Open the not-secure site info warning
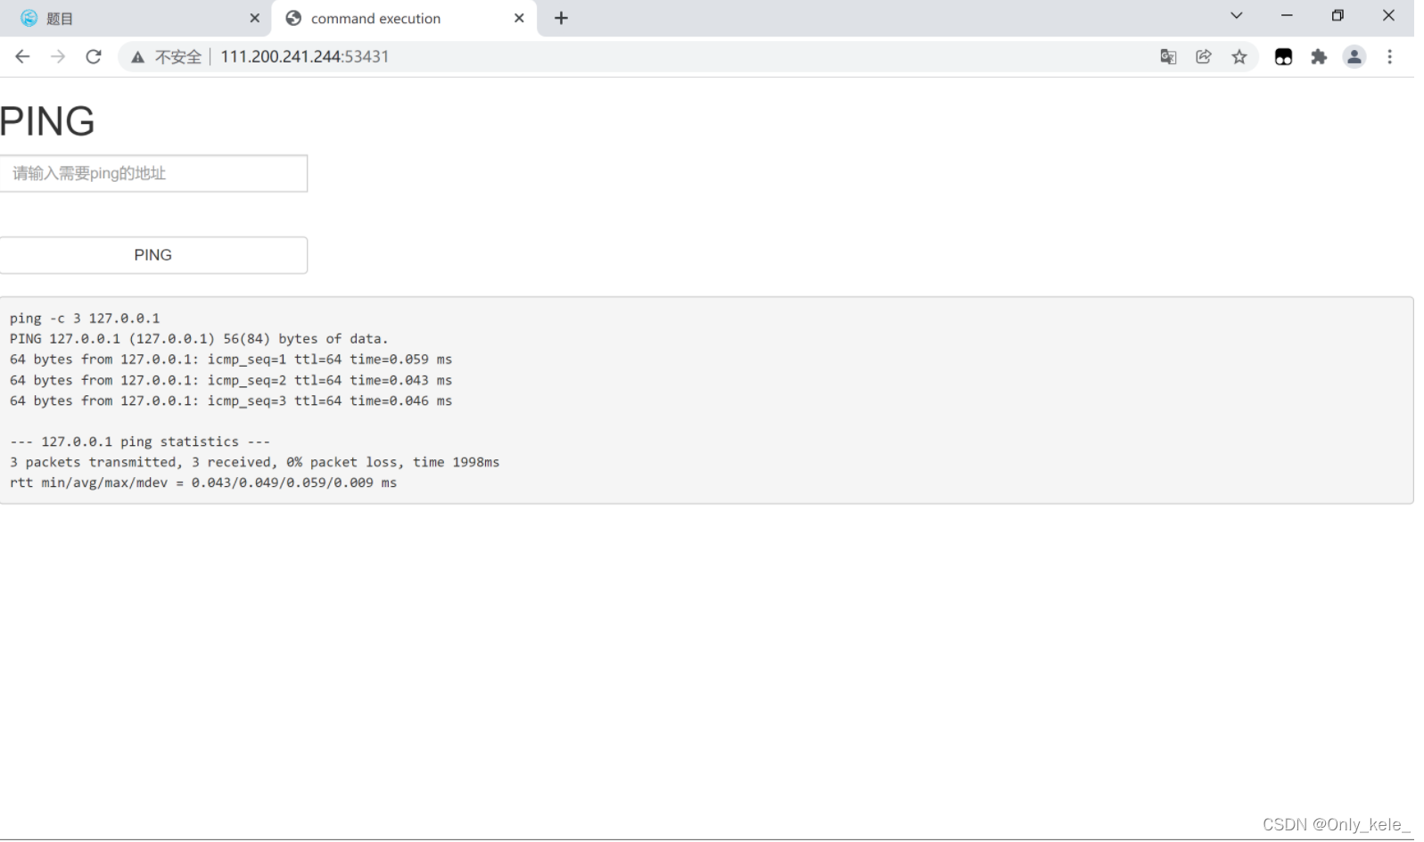The width and height of the screenshot is (1424, 842). pos(166,57)
